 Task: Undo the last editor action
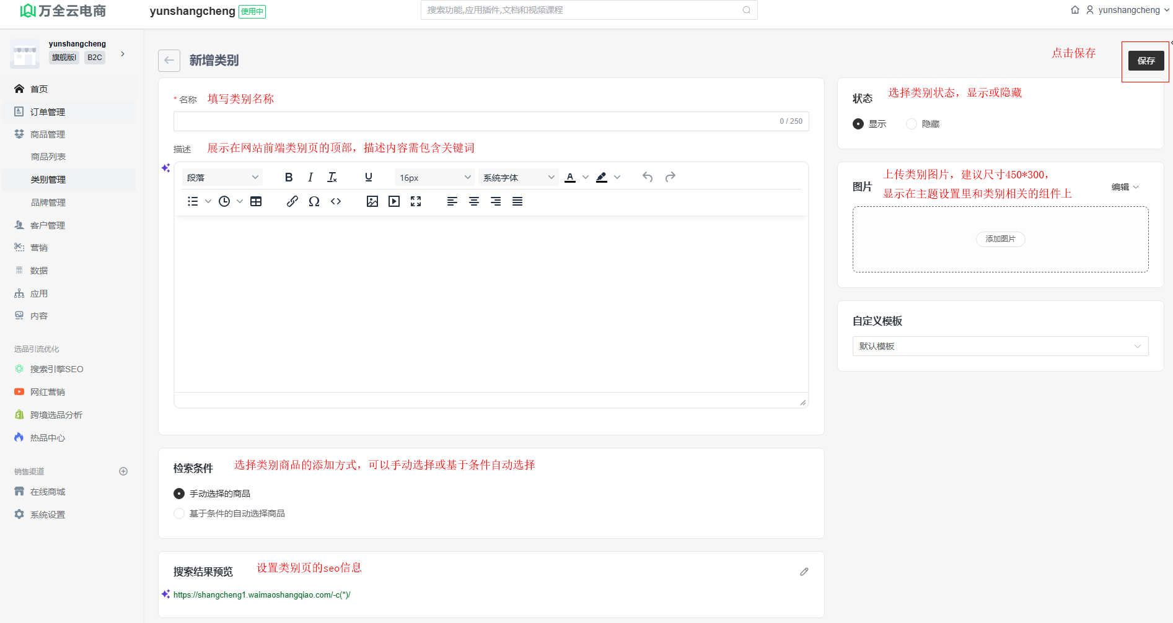pyautogui.click(x=648, y=177)
